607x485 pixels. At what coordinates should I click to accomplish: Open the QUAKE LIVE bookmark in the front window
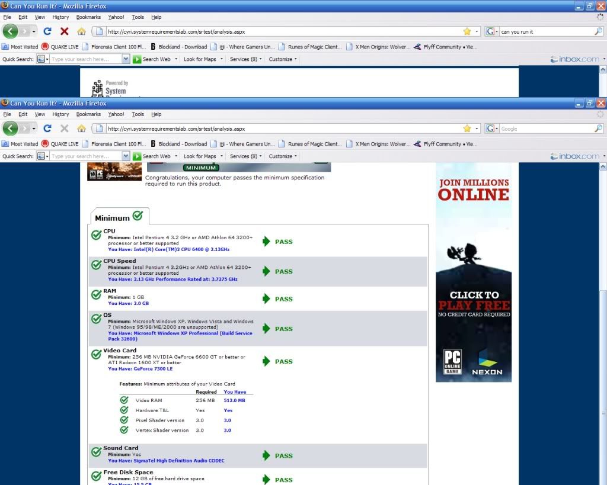(60, 144)
